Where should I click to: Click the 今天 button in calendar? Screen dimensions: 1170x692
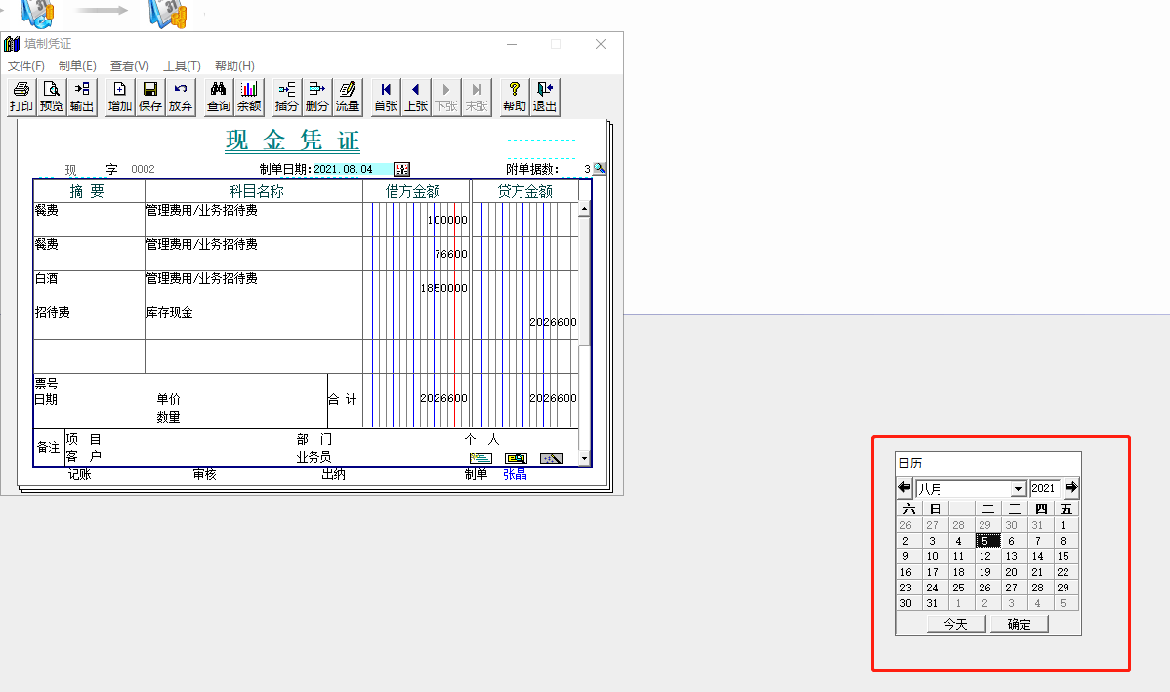956,624
